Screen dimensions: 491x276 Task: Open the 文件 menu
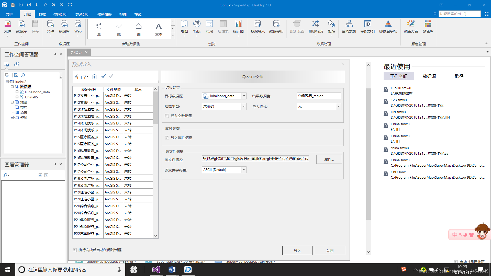point(9,14)
